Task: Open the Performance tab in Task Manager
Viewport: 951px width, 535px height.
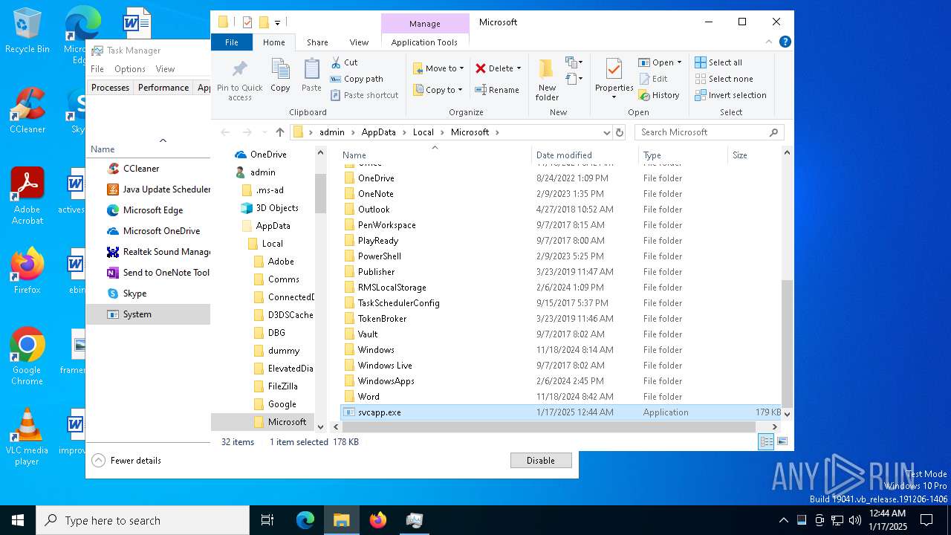Action: [x=163, y=88]
